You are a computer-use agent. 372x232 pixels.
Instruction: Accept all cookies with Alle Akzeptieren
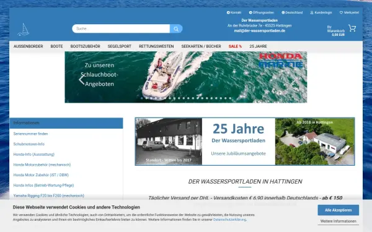tap(339, 210)
